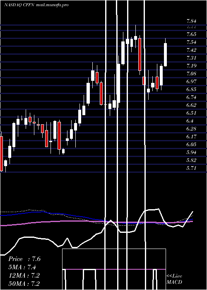207x290 pixels.
Task: Click the 7.08 price axis label
Action: (191, 74)
